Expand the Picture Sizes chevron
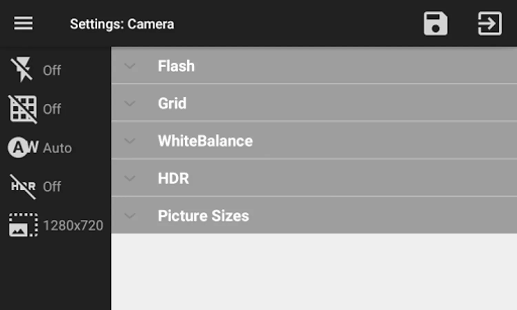The height and width of the screenshot is (310, 517). tap(130, 216)
